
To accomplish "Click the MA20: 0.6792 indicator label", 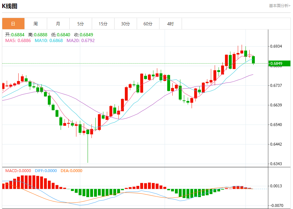I will pos(81,40).
